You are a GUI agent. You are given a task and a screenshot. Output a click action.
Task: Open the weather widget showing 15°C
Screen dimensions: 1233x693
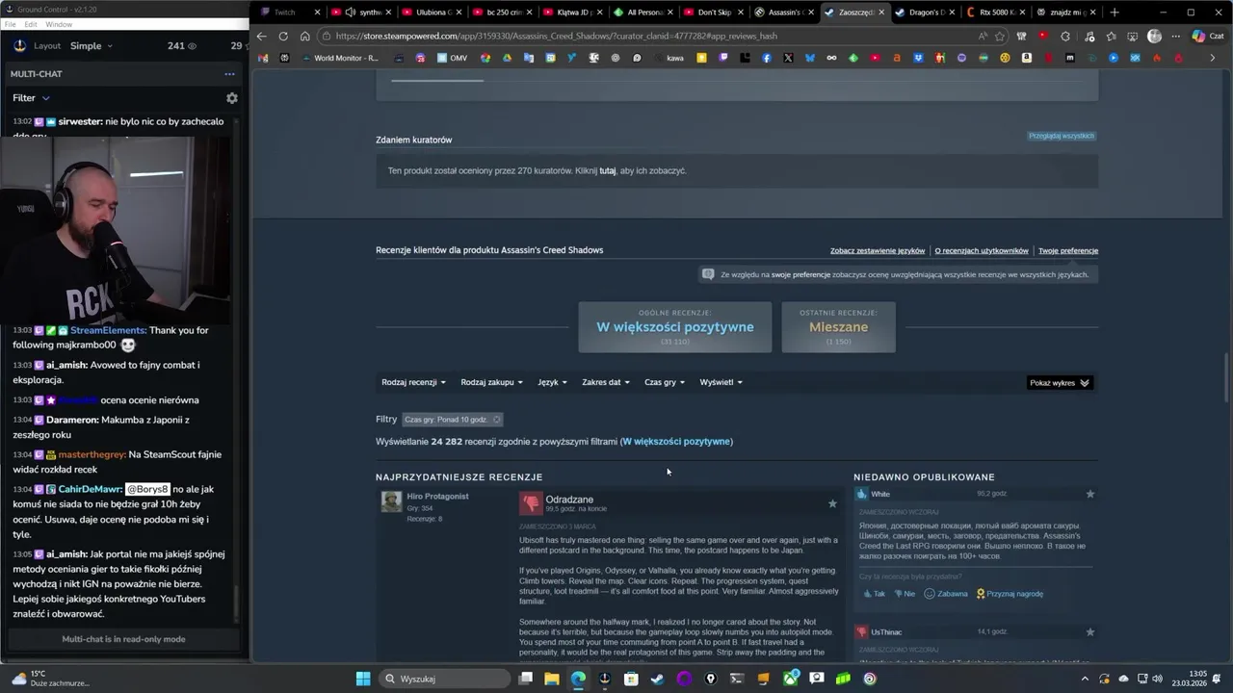(48, 679)
